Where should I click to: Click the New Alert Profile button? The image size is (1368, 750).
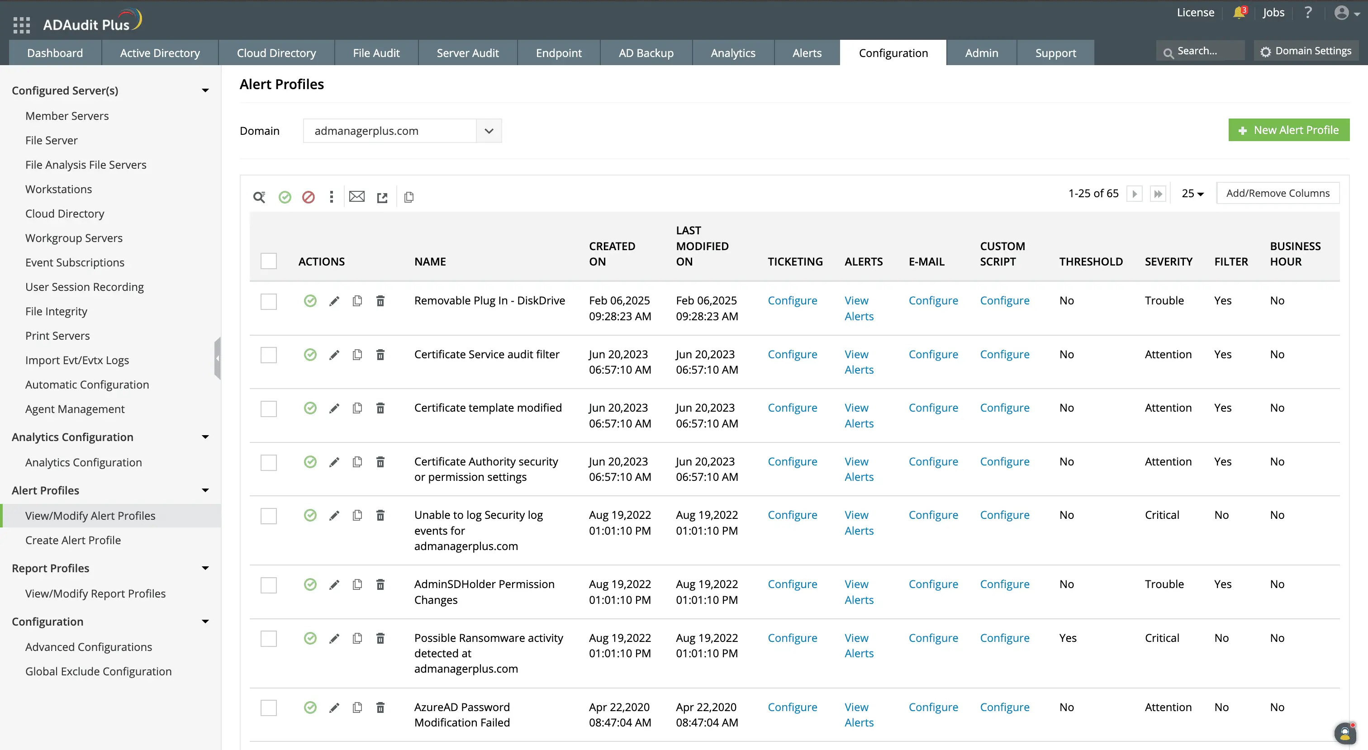tap(1289, 130)
